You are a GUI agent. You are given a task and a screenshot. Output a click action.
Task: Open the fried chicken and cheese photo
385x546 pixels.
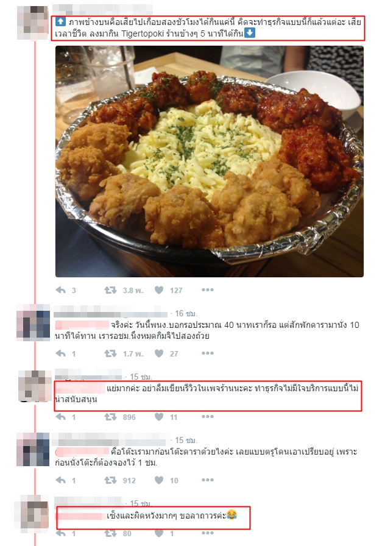pyautogui.click(x=210, y=161)
